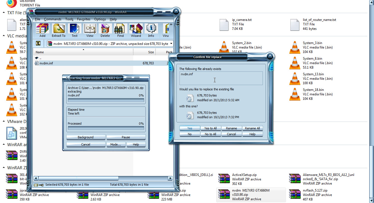The width and height of the screenshot is (374, 203).
Task: Click Cancel in the Confirm file replace dialog
Action: [232, 134]
